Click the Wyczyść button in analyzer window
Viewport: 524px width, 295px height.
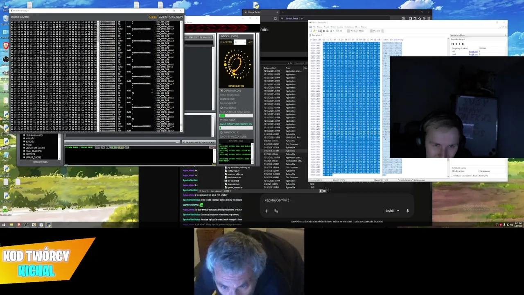coord(163,17)
